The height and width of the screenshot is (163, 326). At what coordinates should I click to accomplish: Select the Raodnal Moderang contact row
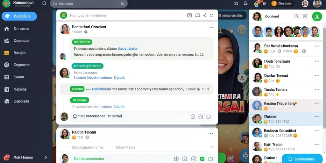pyautogui.click(x=286, y=105)
